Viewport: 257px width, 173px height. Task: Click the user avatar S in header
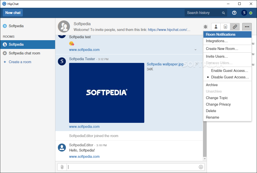(244, 13)
